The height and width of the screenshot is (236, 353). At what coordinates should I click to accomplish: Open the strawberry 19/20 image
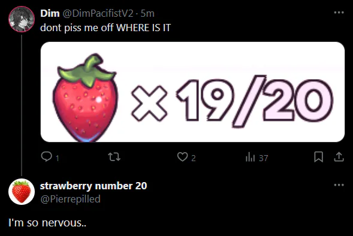[192, 92]
